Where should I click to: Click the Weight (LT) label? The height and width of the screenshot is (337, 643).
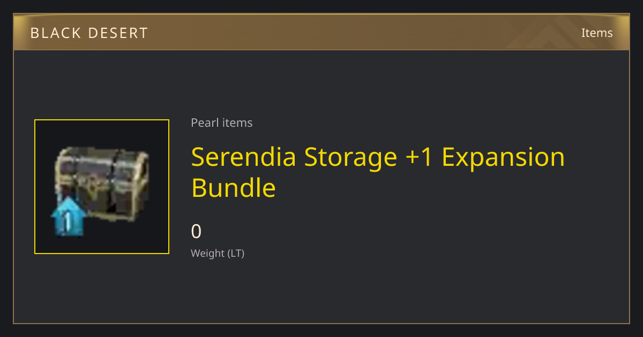(218, 253)
